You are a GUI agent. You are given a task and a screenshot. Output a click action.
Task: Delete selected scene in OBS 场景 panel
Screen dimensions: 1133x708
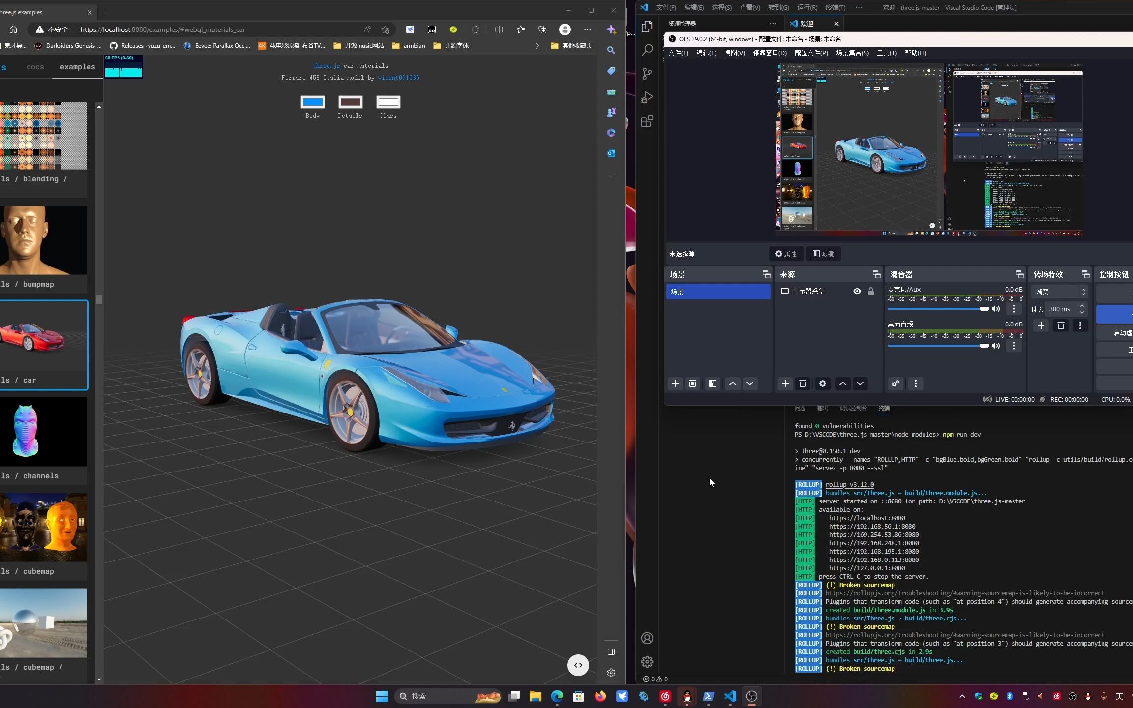coord(692,383)
